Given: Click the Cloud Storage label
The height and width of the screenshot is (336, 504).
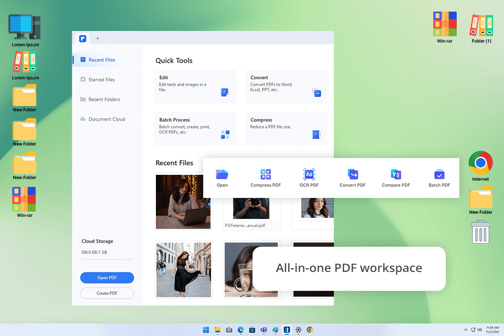Looking at the screenshot, I should click(x=98, y=241).
